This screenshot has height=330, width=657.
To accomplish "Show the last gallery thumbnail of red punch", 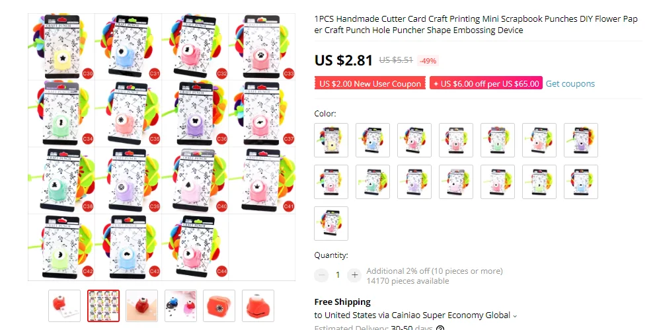I will [x=258, y=306].
